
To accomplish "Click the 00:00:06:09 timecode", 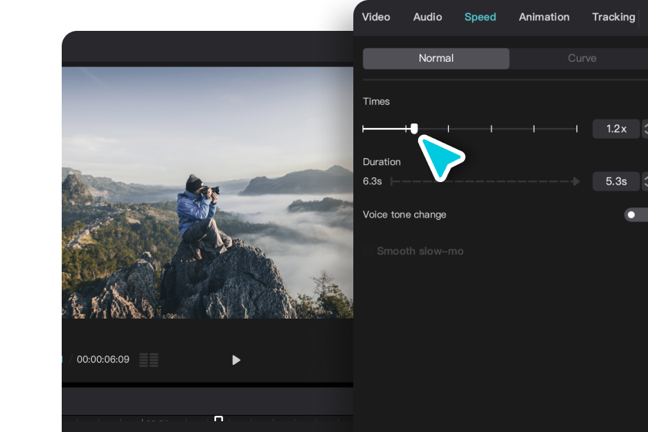I will click(x=103, y=359).
